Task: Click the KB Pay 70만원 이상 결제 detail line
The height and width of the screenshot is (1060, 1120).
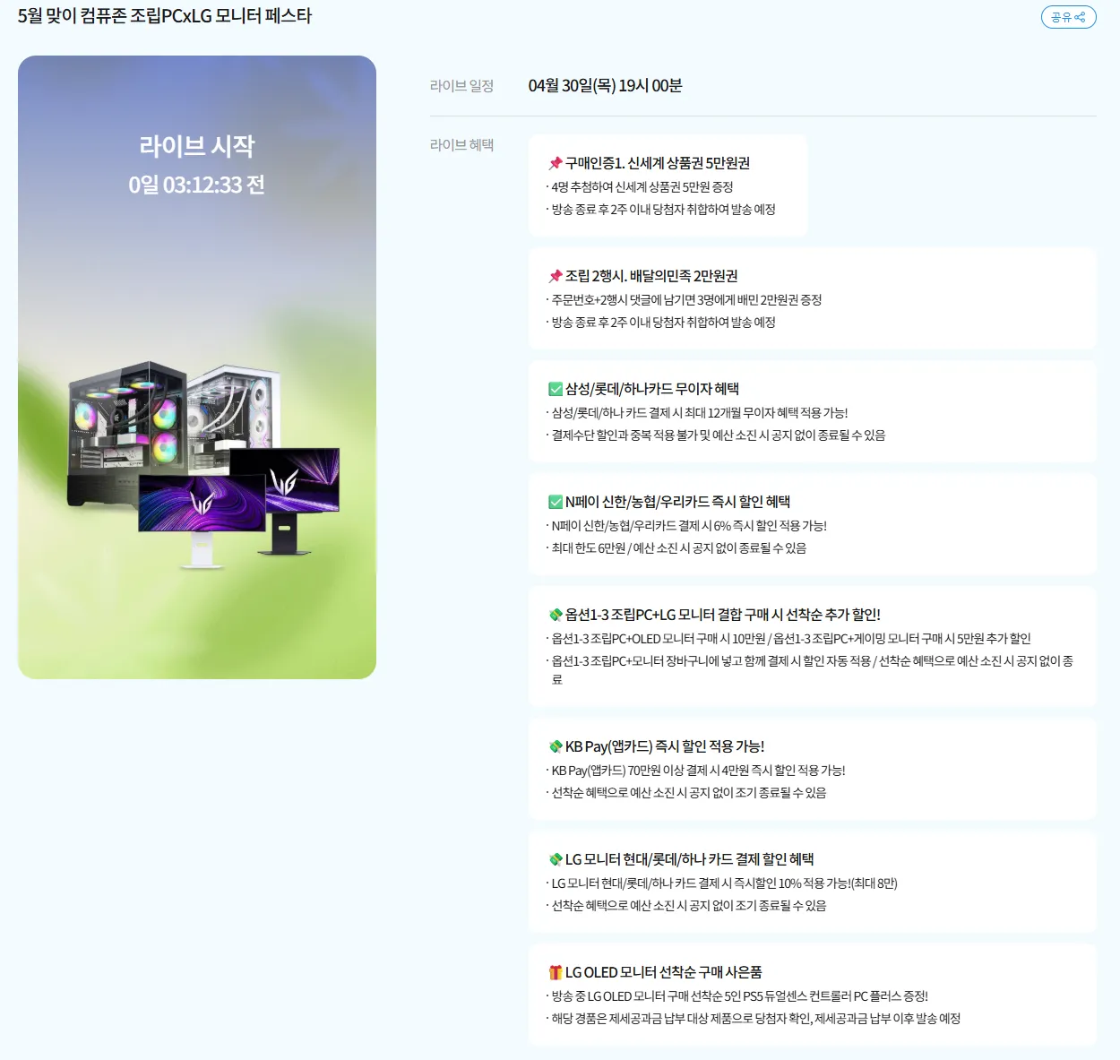Action: [698, 771]
